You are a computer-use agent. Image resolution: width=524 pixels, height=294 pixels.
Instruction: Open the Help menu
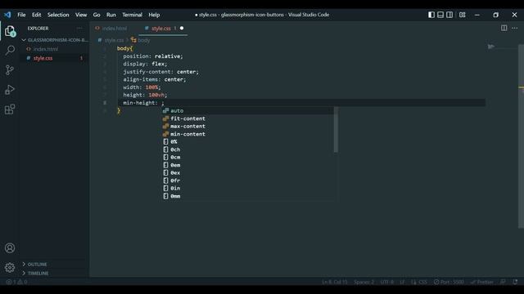[x=154, y=15]
